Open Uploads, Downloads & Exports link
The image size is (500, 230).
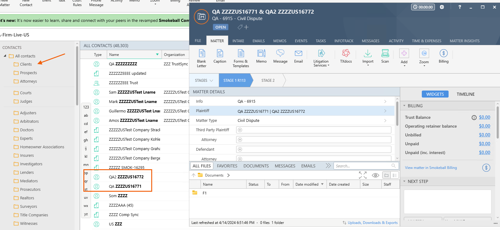373,223
